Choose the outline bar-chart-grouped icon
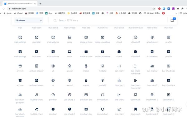Viewport: 187px width, 117px height. [20, 95]
